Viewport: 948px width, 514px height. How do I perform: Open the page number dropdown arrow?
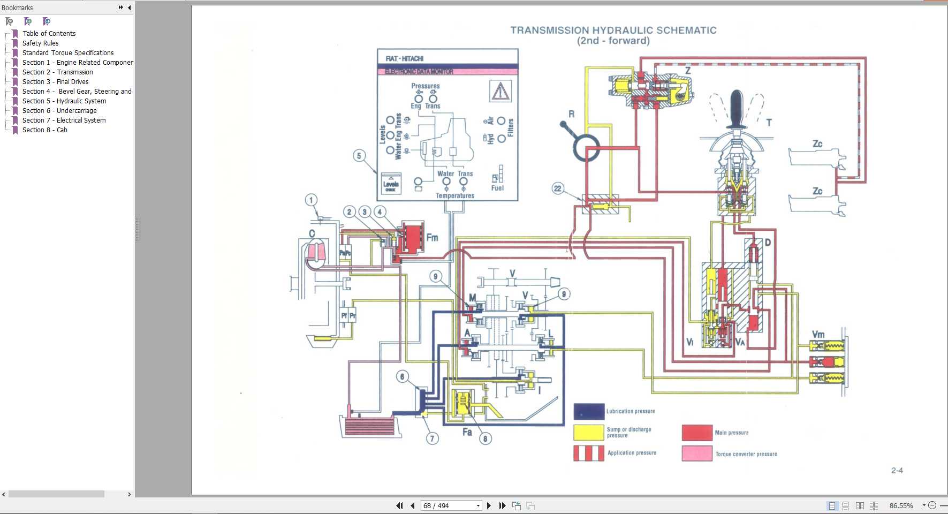click(x=478, y=505)
